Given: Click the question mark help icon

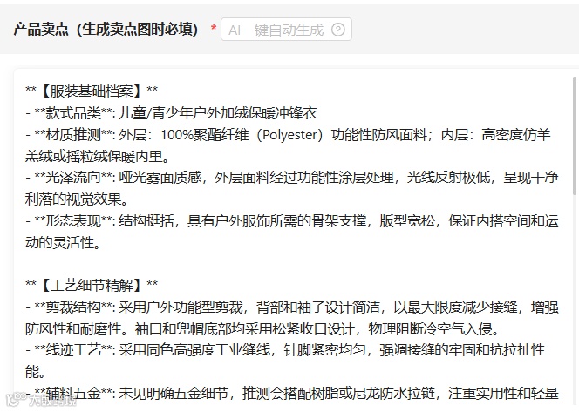Looking at the screenshot, I should pos(337,30).
